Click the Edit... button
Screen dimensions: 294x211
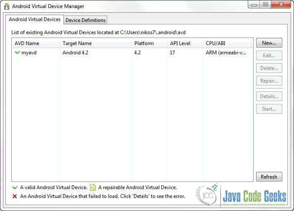click(269, 56)
